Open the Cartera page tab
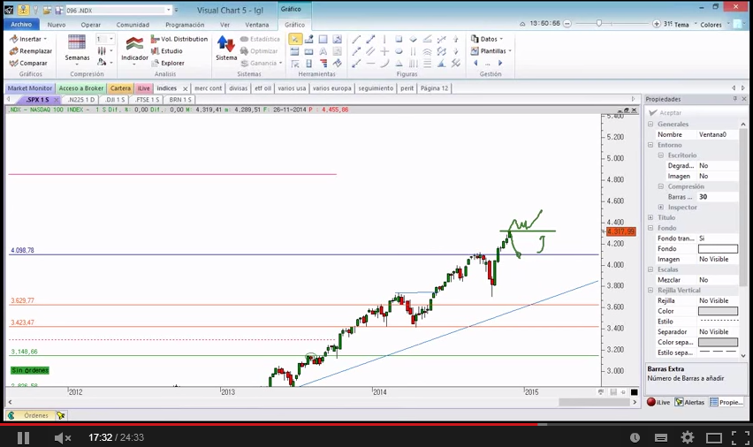The image size is (753, 447). coord(120,88)
